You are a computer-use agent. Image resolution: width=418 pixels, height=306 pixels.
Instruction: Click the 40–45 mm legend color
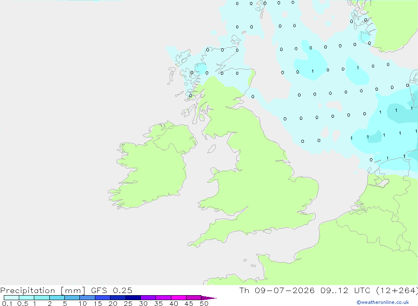tap(178, 298)
